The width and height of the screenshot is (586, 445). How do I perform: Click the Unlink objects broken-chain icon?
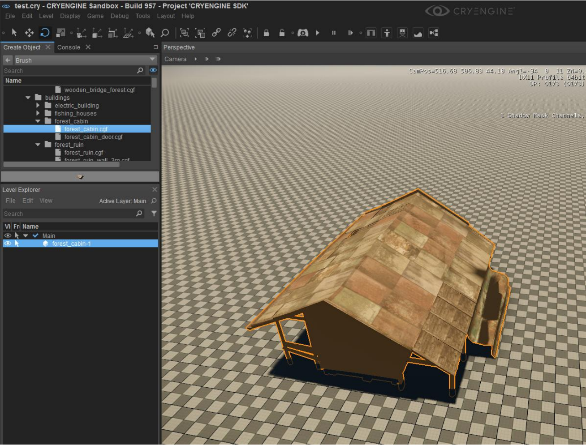click(x=232, y=33)
